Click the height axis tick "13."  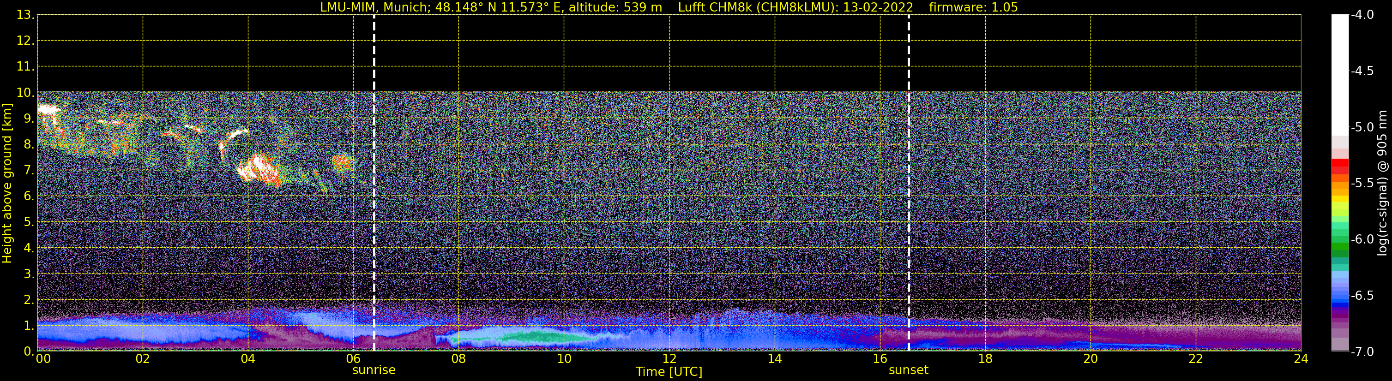click(x=25, y=15)
